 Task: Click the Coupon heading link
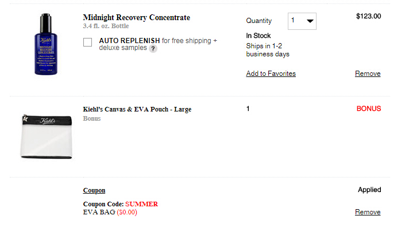tap(94, 190)
